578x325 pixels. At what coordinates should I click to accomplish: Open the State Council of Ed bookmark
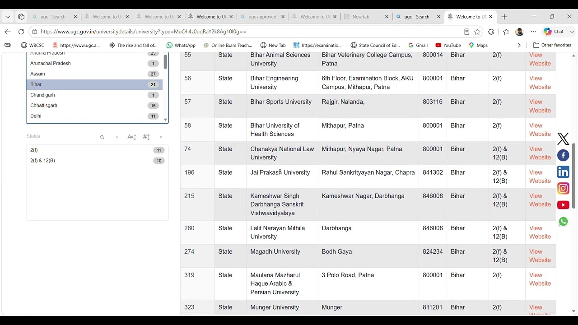[x=375, y=45]
